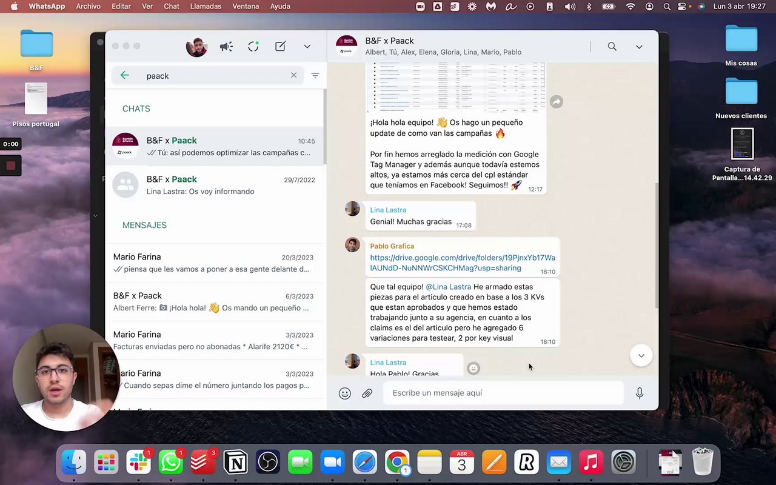
Task: Open the Status updates icon
Action: pyautogui.click(x=253, y=47)
